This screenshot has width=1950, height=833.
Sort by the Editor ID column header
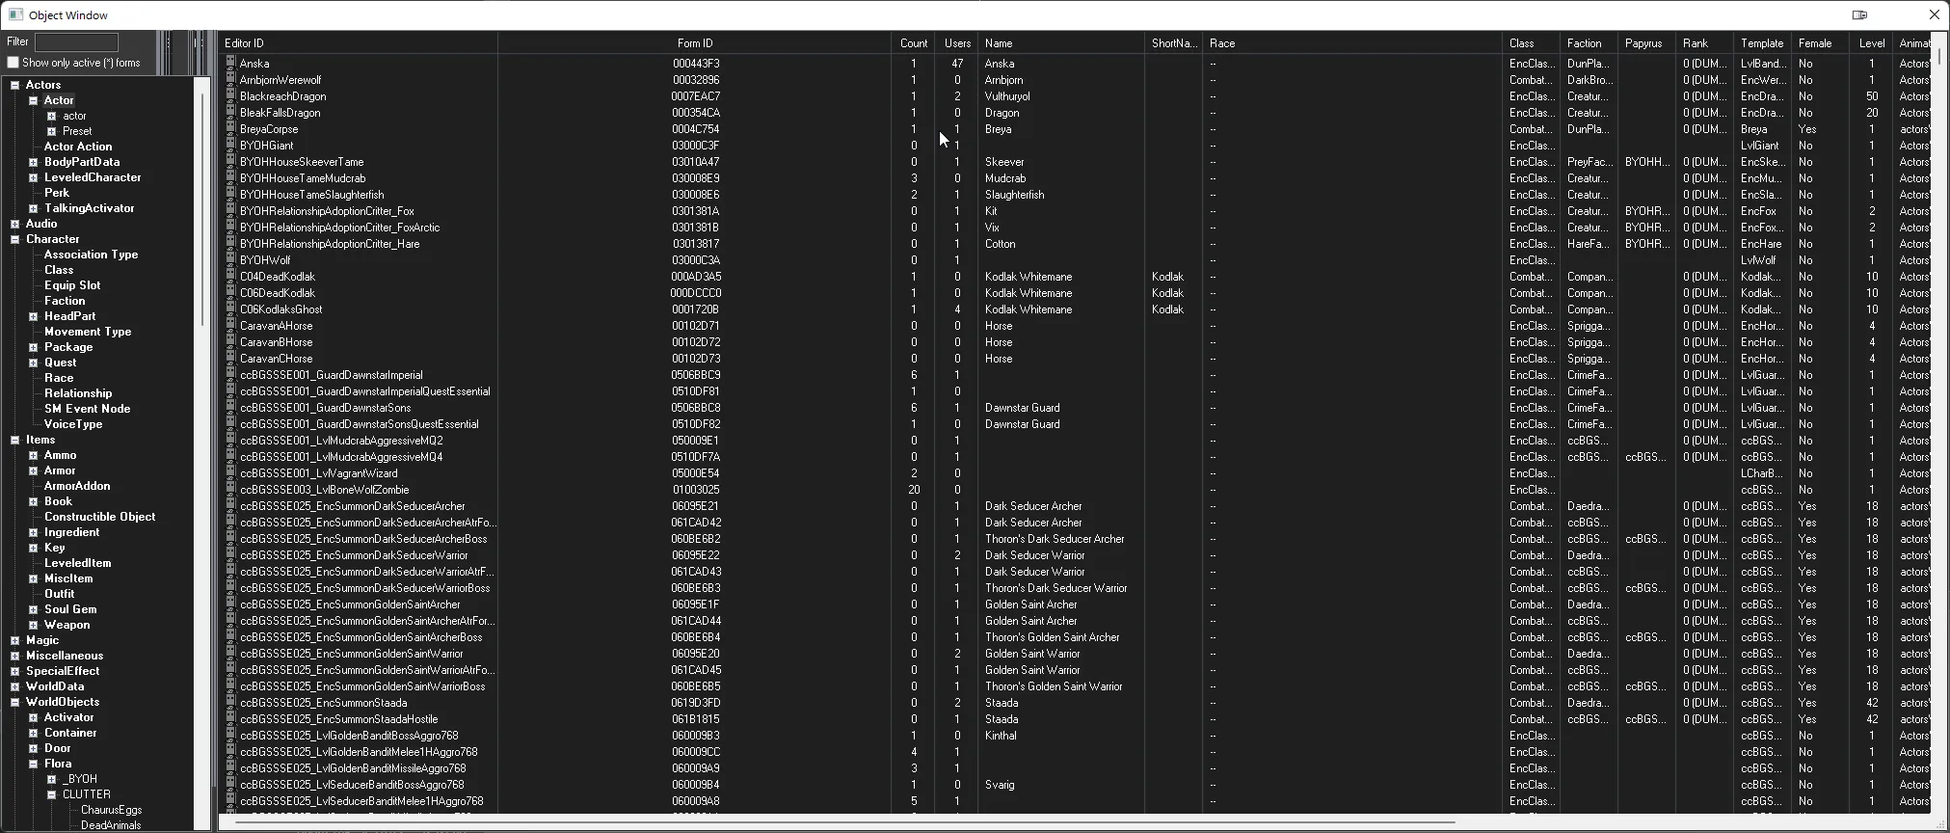(x=358, y=43)
